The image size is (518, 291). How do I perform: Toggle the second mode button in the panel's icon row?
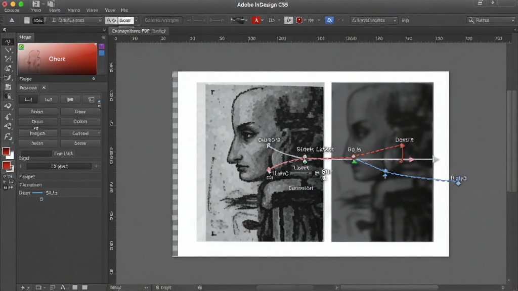tap(49, 100)
